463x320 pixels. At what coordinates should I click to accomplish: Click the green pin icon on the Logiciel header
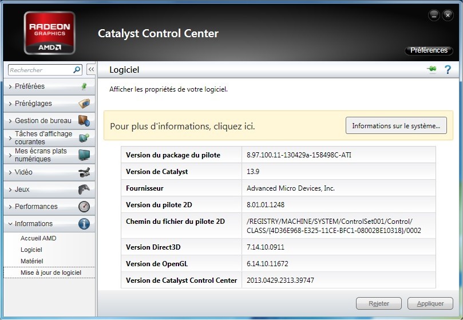click(x=432, y=69)
